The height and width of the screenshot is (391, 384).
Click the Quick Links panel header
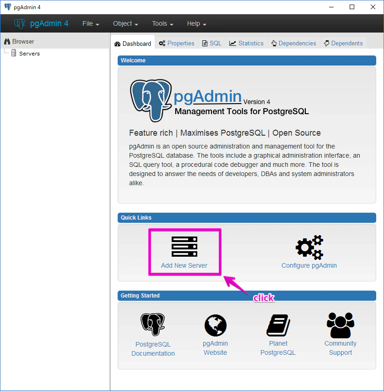tap(247, 218)
